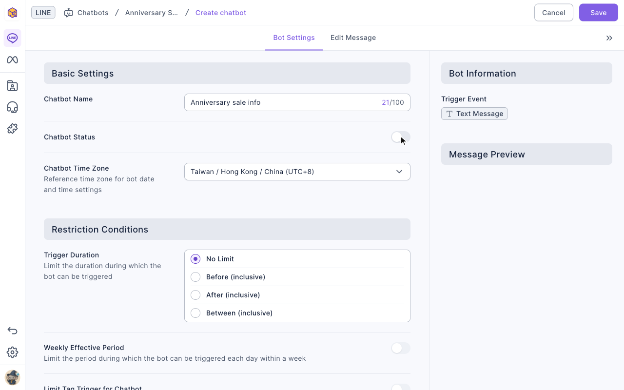Open the user avatar profile

click(x=13, y=377)
